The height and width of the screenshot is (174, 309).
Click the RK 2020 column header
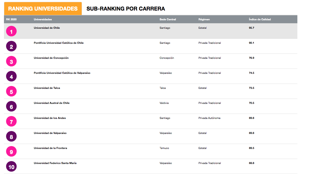pyautogui.click(x=11, y=19)
